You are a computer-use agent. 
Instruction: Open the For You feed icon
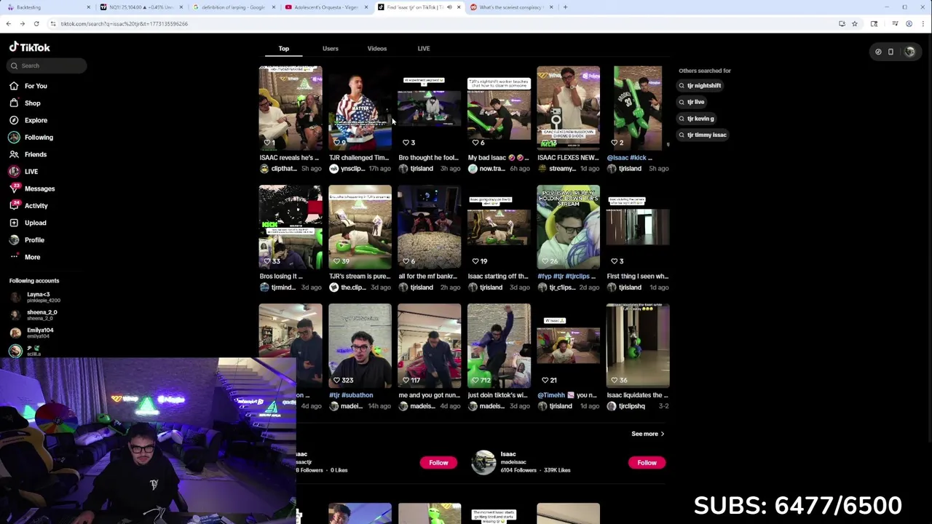tap(14, 86)
